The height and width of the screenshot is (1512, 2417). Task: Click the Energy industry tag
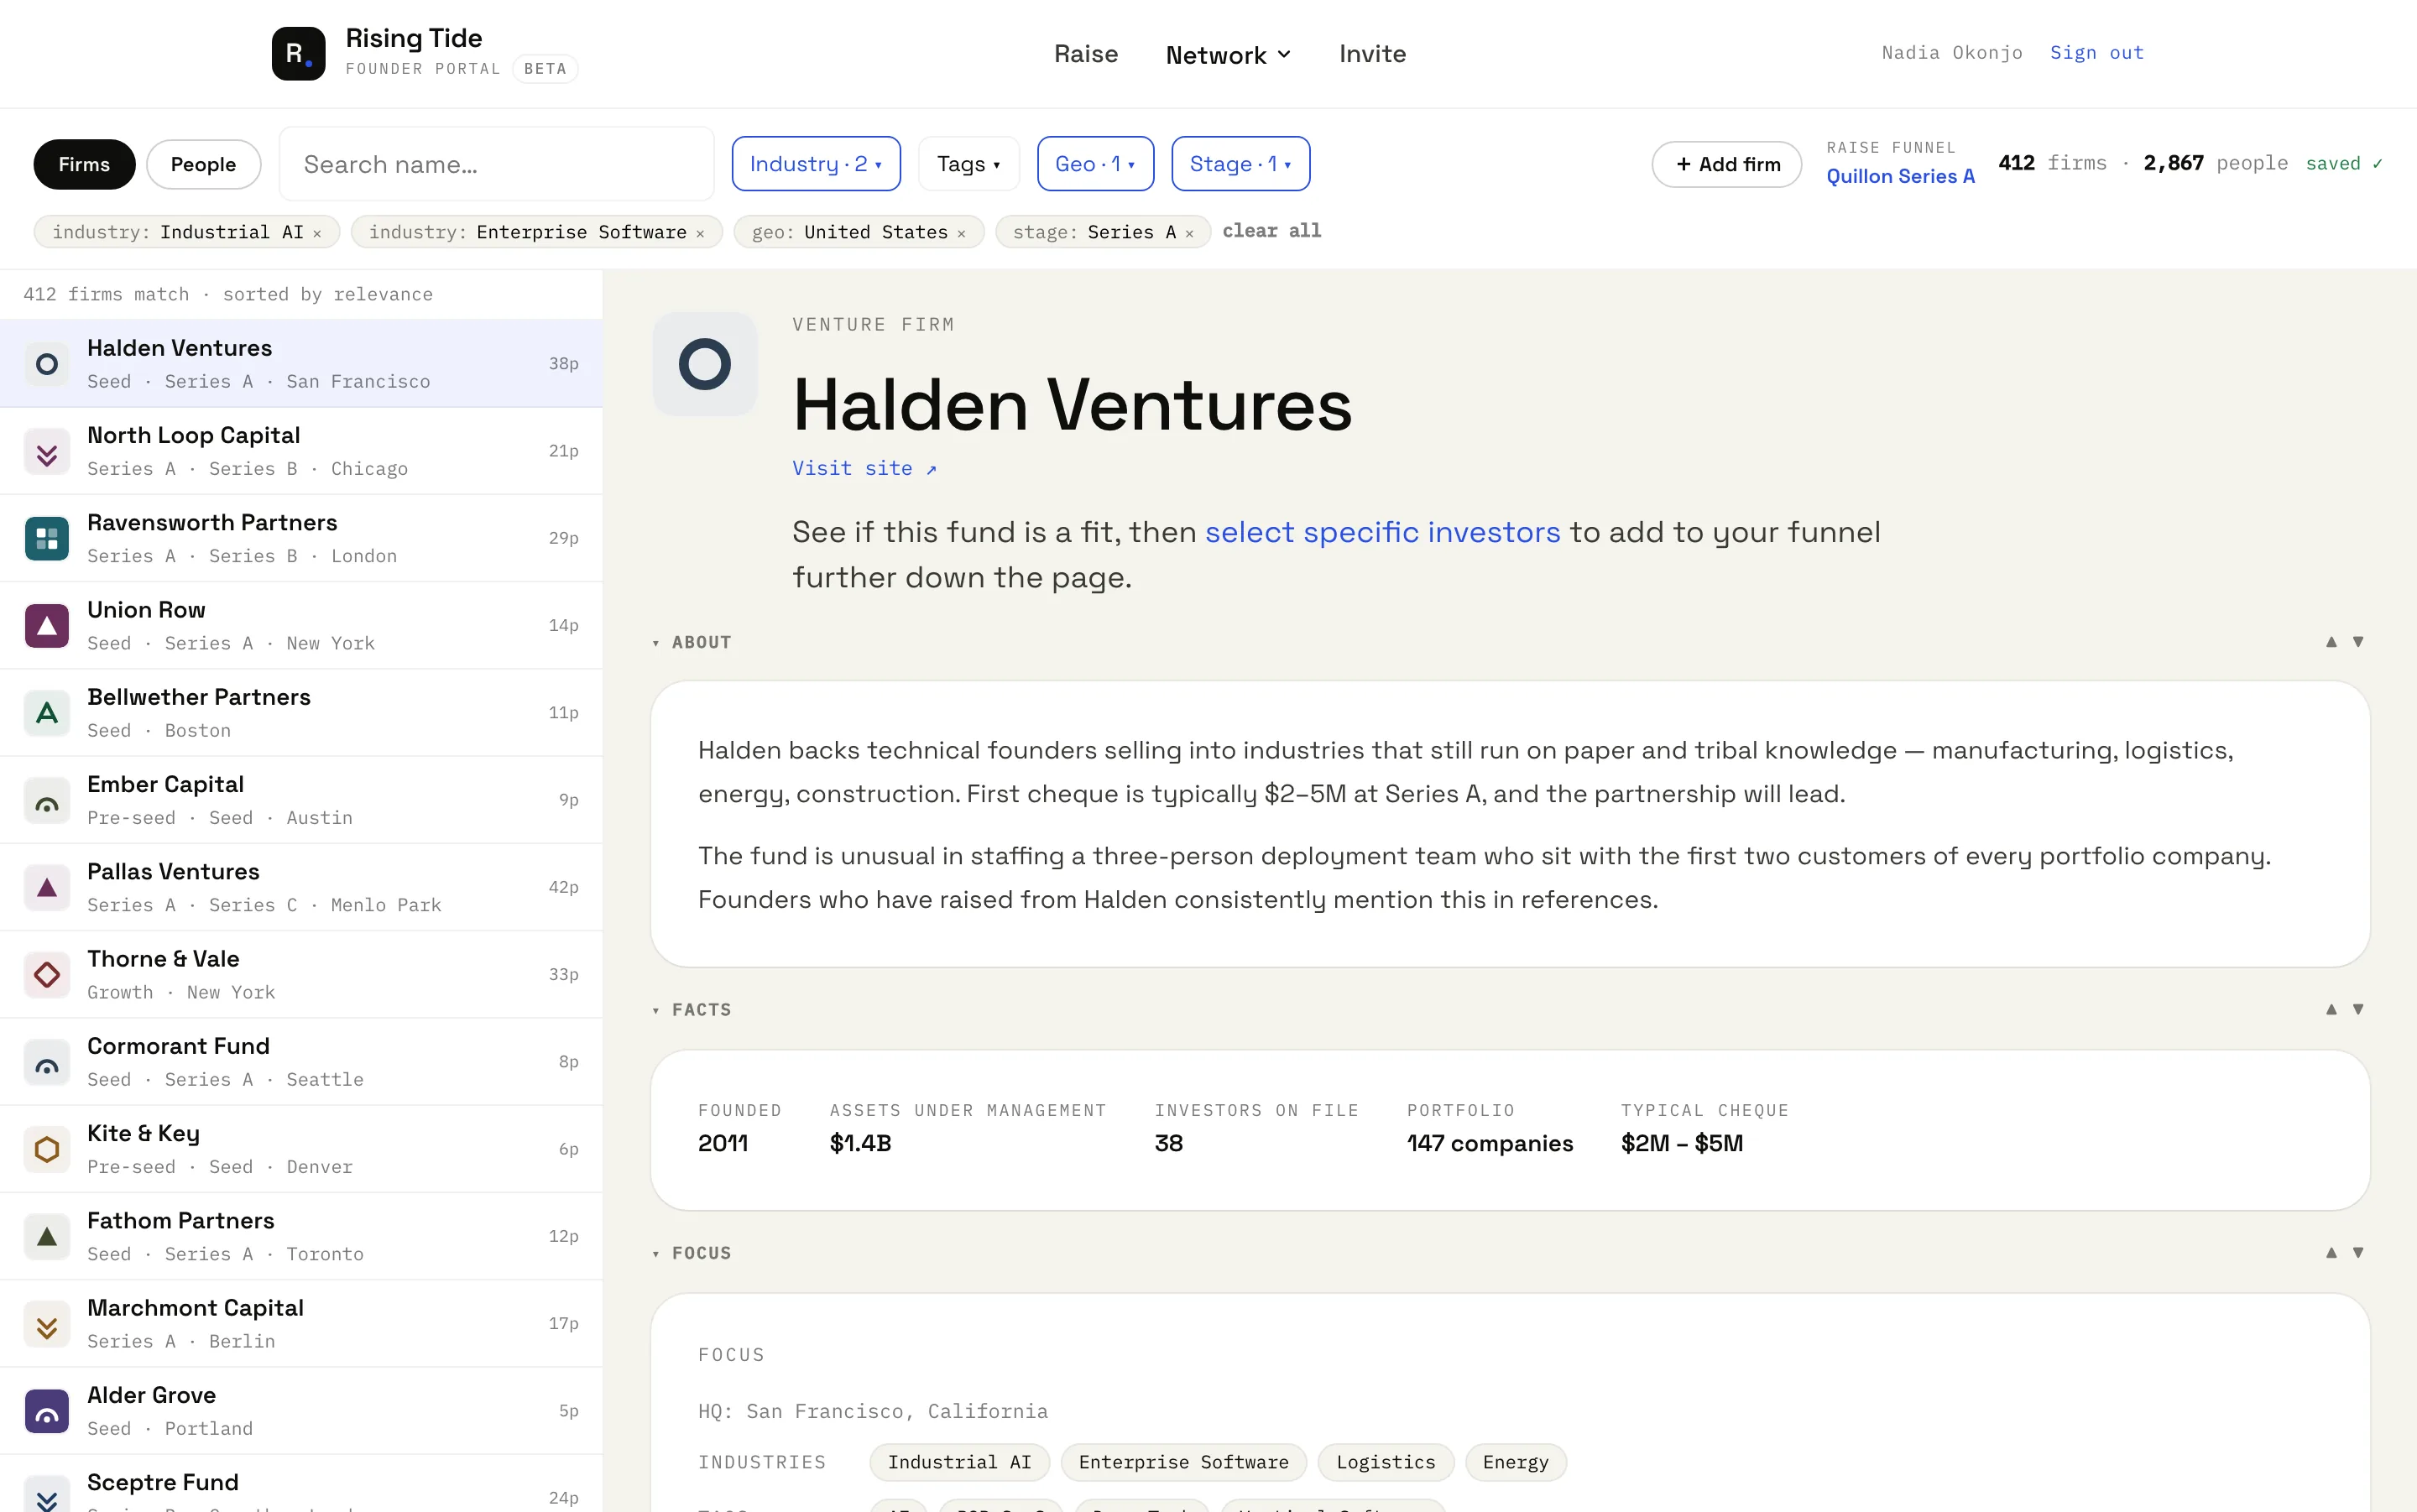pyautogui.click(x=1515, y=1462)
